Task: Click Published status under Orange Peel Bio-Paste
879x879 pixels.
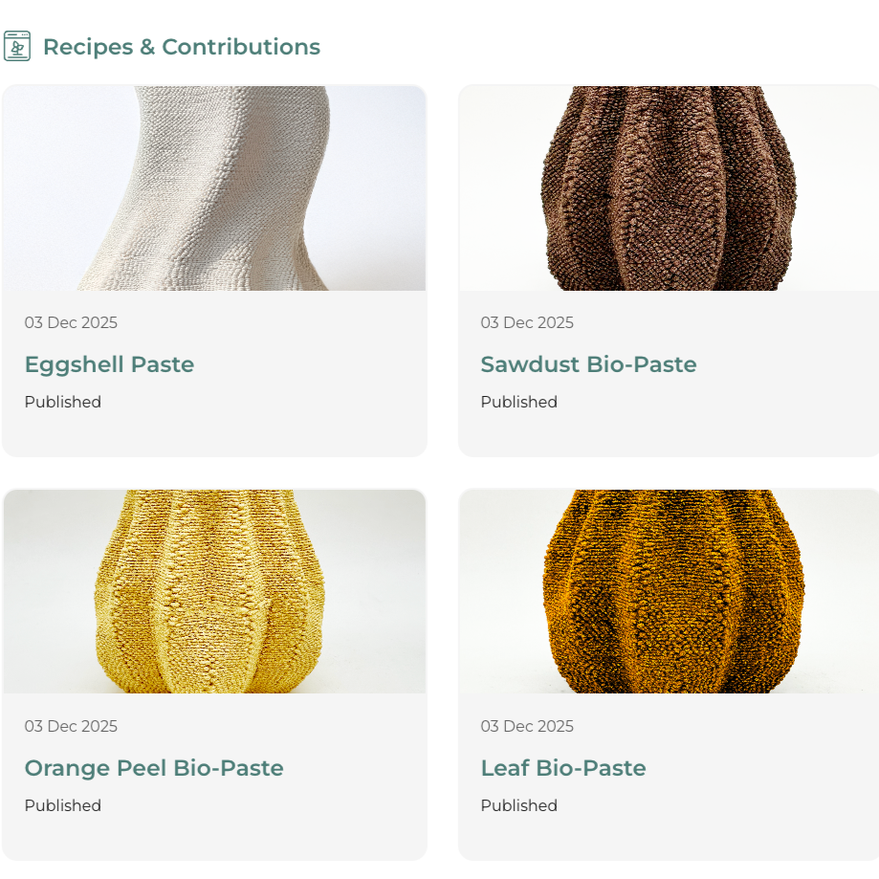Action: (x=63, y=805)
